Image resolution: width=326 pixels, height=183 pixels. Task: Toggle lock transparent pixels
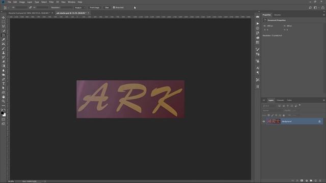pos(268,115)
